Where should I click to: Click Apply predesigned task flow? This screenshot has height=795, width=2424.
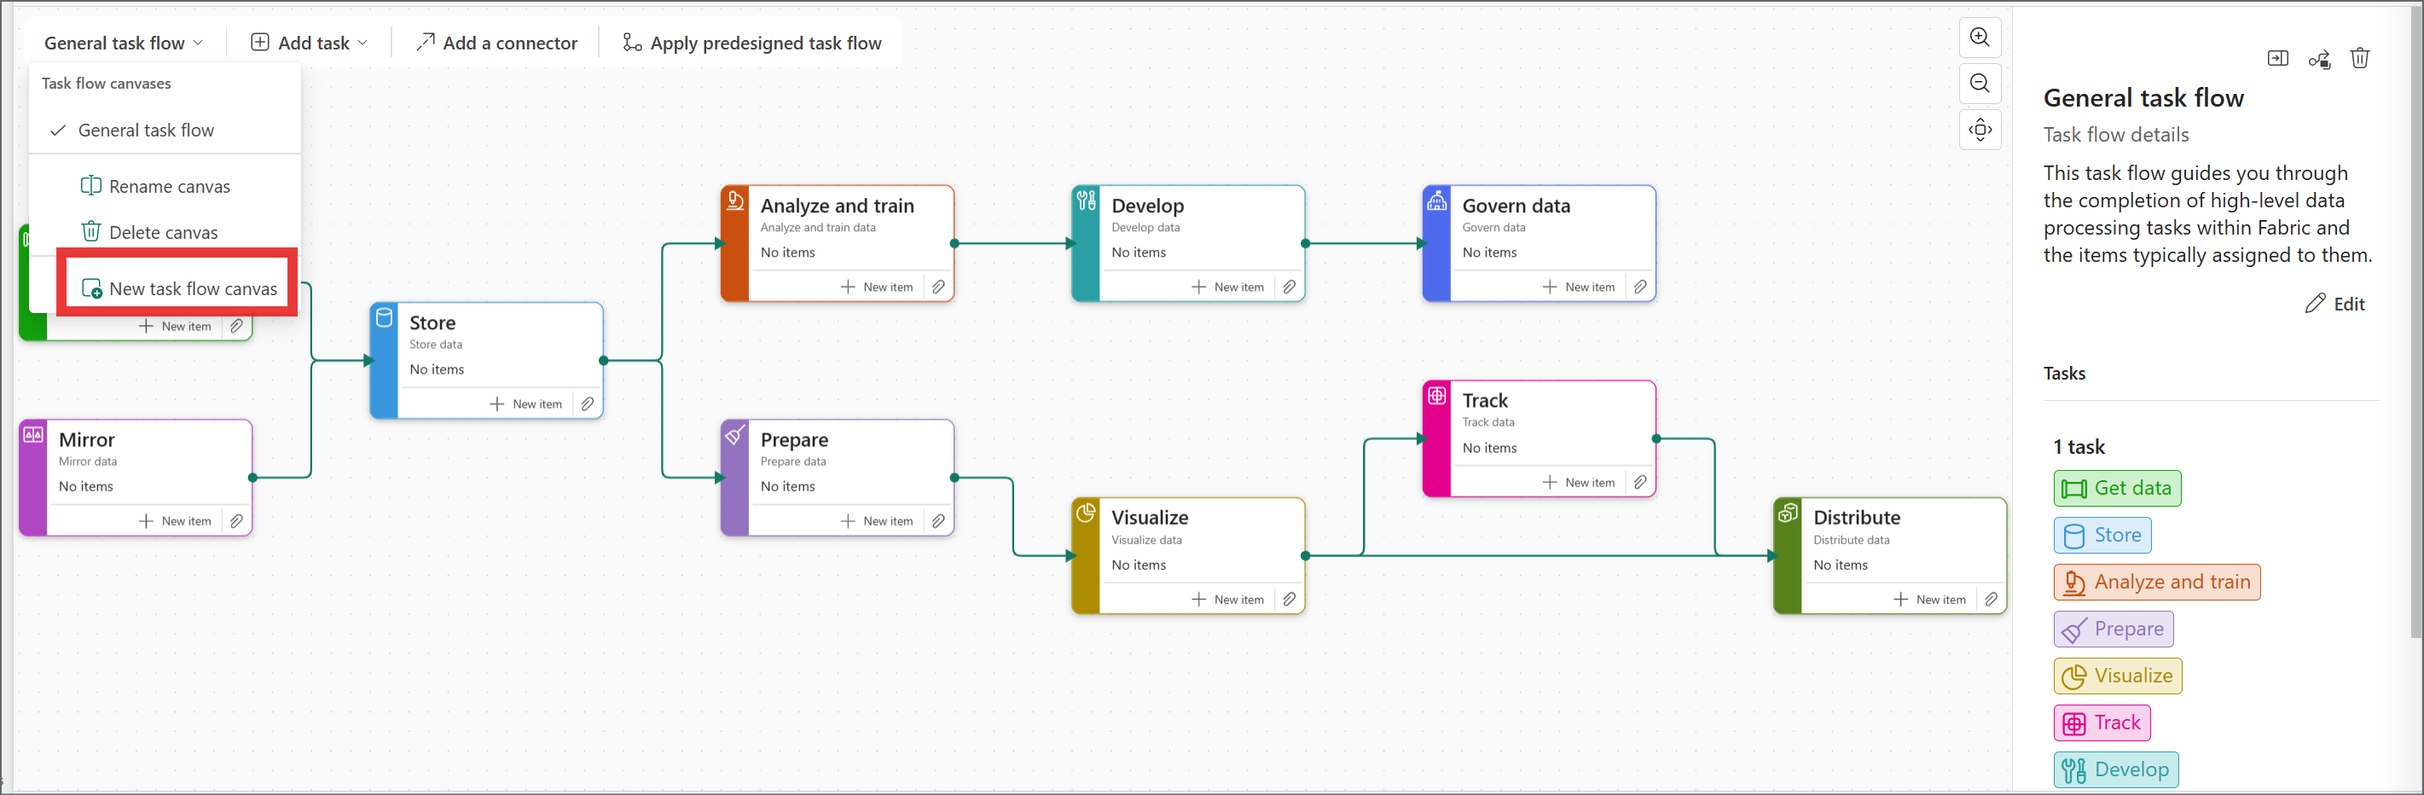[x=752, y=44]
